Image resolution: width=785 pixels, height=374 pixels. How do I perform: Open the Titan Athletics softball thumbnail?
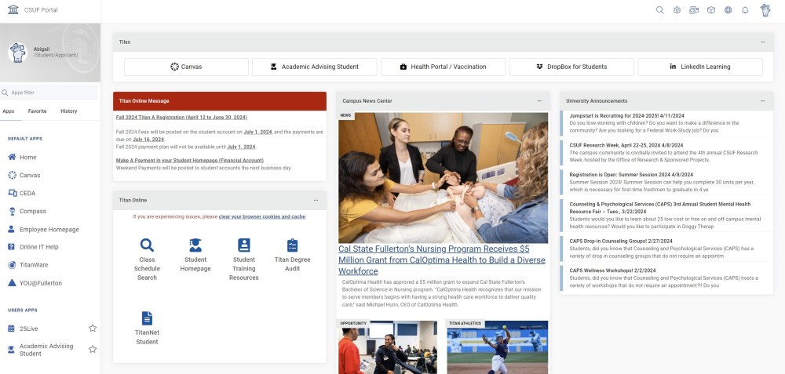pos(497,347)
